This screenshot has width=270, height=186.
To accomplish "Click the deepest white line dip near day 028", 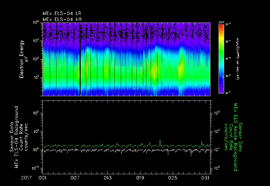I will click(191, 153).
